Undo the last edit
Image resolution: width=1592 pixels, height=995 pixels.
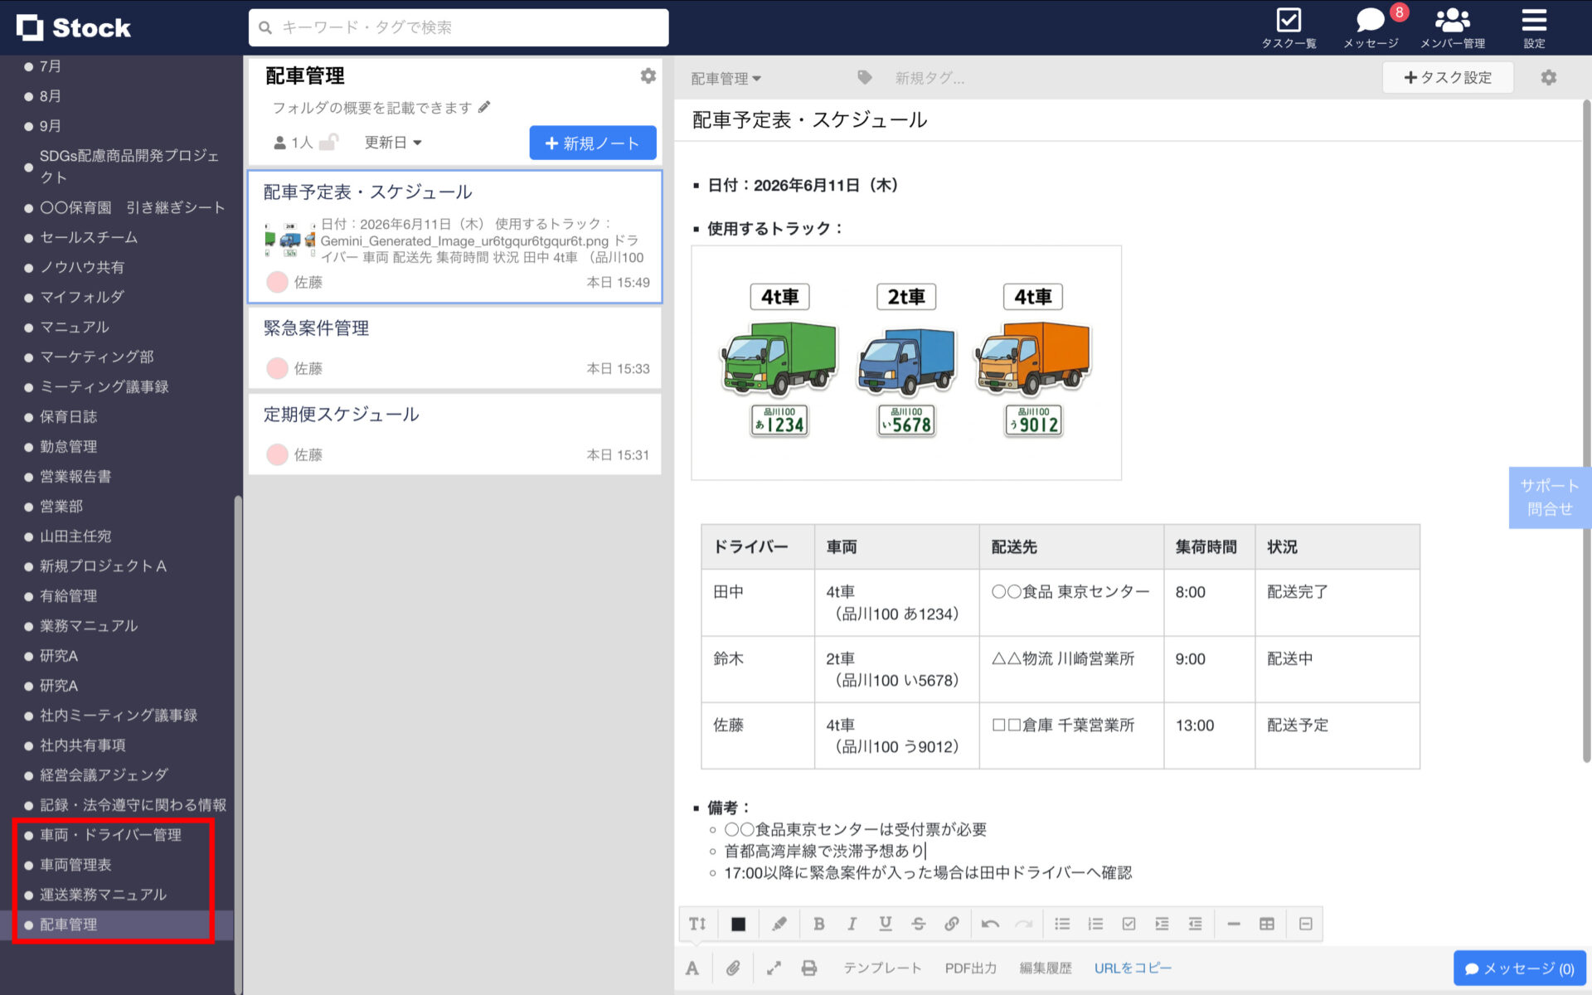(x=990, y=924)
